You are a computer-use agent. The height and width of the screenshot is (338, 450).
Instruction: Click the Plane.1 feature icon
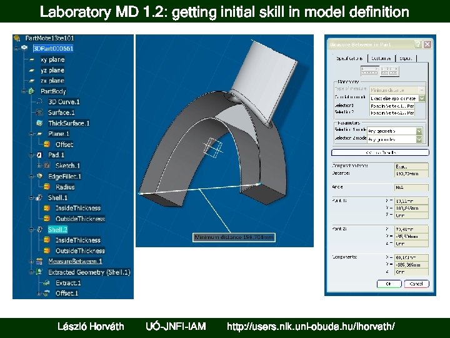click(x=39, y=134)
